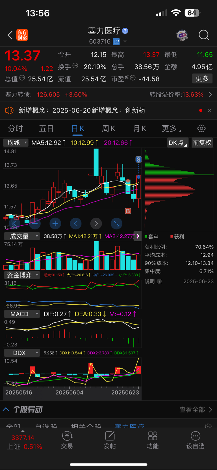This screenshot has height=470, width=217.
Task: Tap the 集中度 6.71% value
Action: click(207, 271)
